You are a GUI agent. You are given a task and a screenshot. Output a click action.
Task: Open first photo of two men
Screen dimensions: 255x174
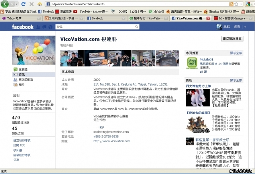tap(72, 58)
